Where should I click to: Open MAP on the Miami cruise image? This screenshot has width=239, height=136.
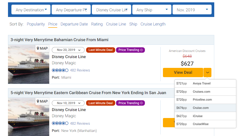pos(42,49)
